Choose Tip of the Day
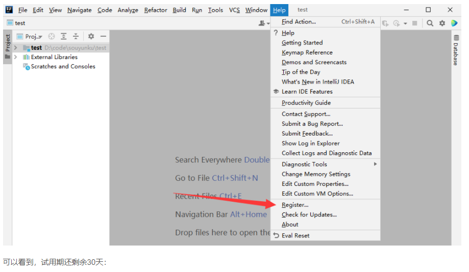 coord(326,72)
